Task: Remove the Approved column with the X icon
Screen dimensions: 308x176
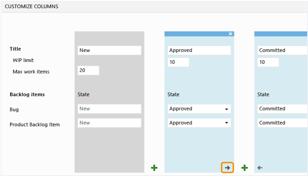Action: [230, 34]
